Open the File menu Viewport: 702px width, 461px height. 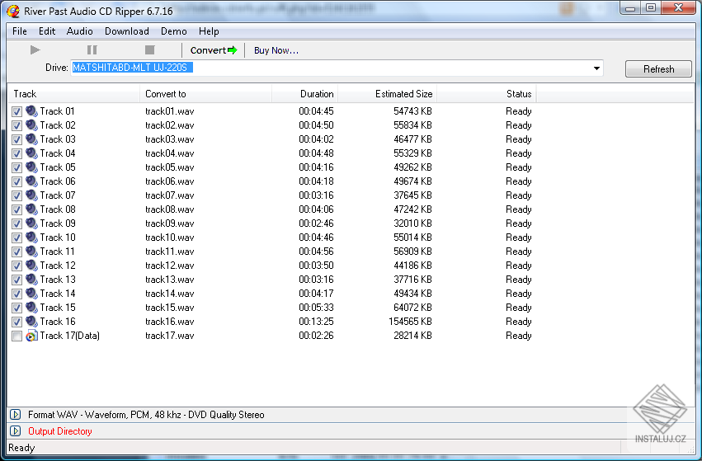click(20, 31)
